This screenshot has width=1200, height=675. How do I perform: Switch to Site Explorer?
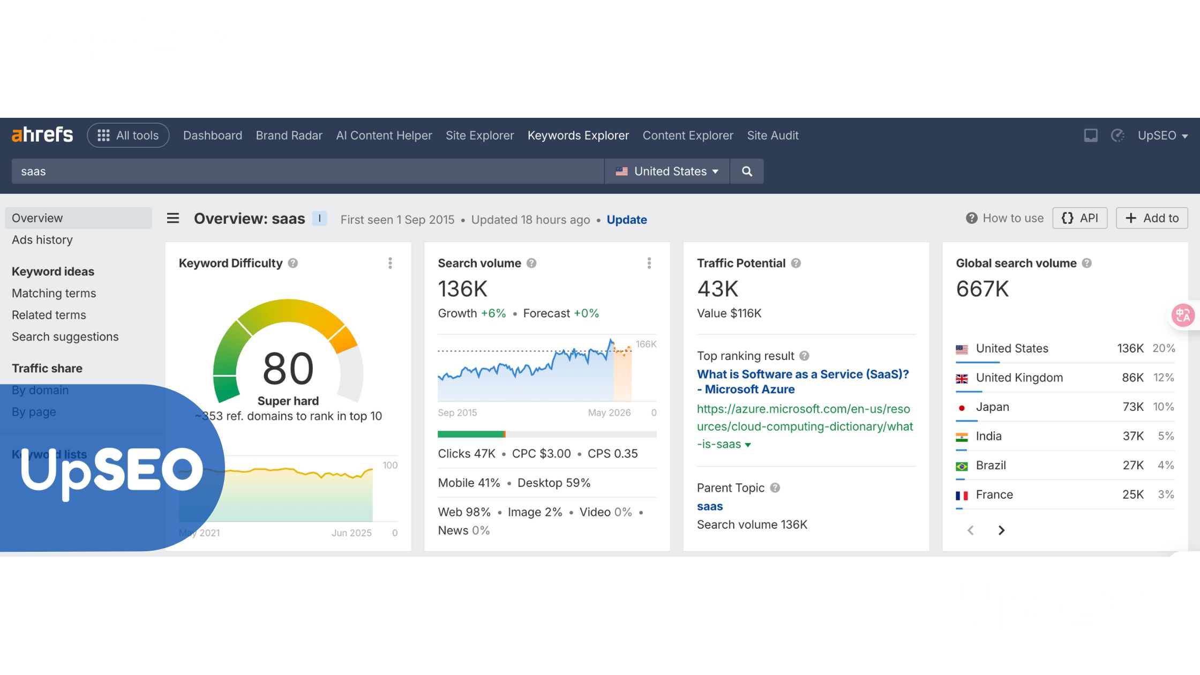click(480, 136)
